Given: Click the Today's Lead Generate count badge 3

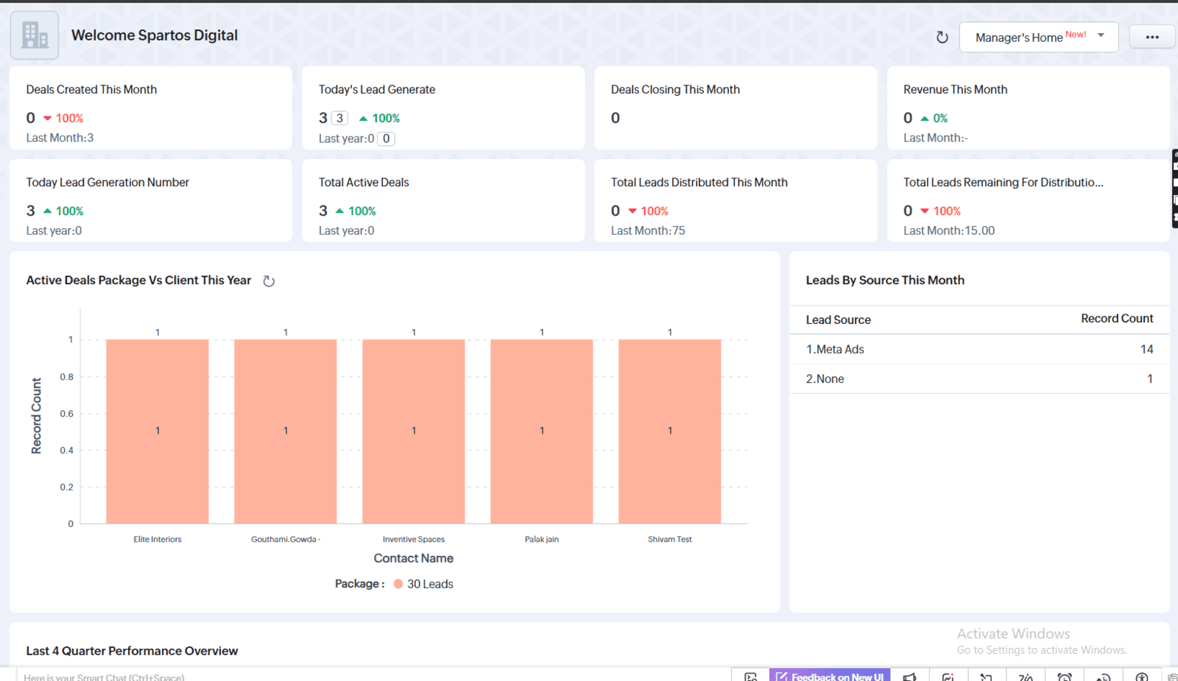Looking at the screenshot, I should coord(339,118).
